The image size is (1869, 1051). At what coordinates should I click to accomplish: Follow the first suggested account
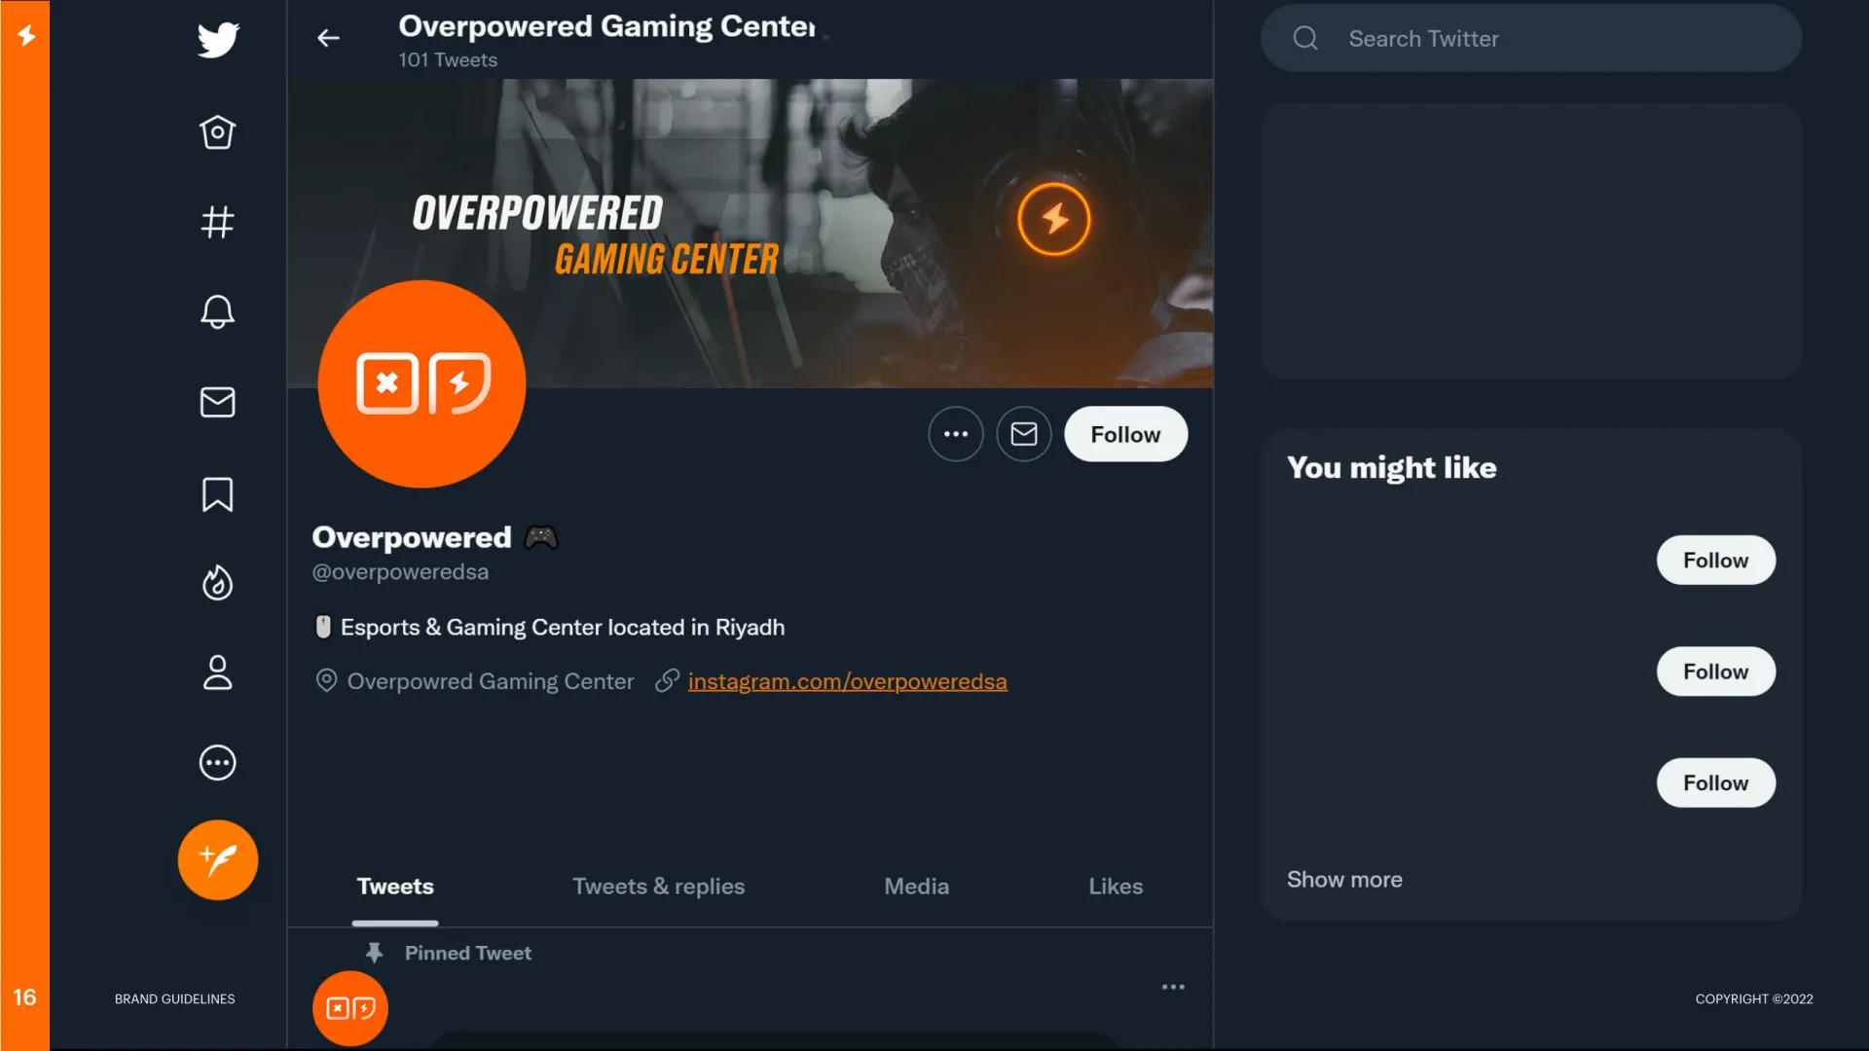(1715, 561)
